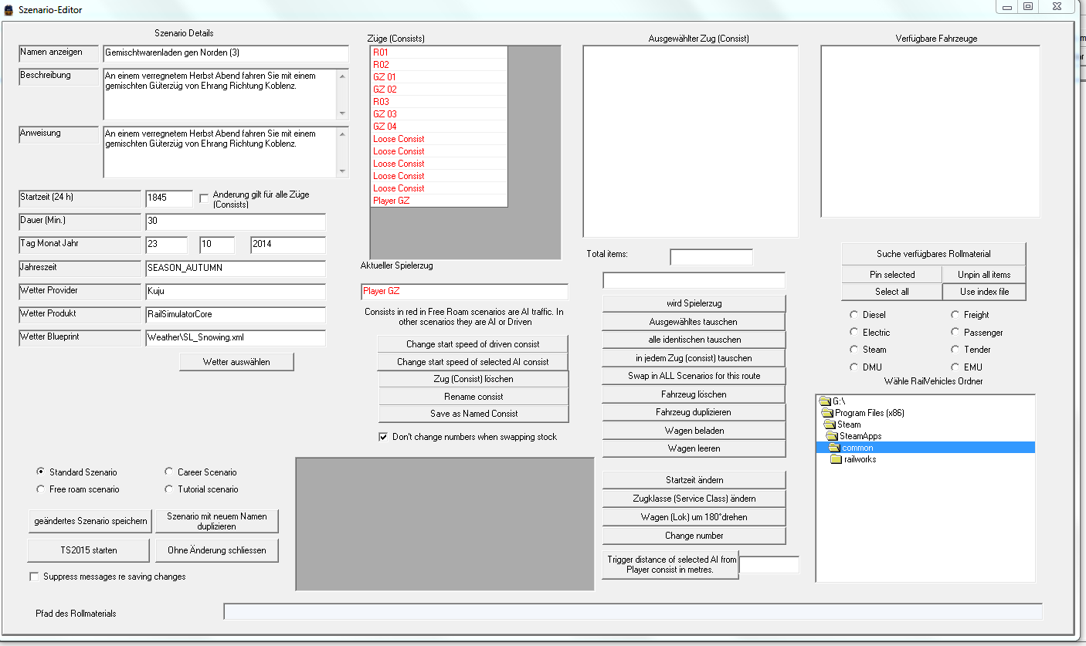1086x646 pixels.
Task: Click 'Suche verfügbares Rollmaterial' button
Action: [934, 254]
